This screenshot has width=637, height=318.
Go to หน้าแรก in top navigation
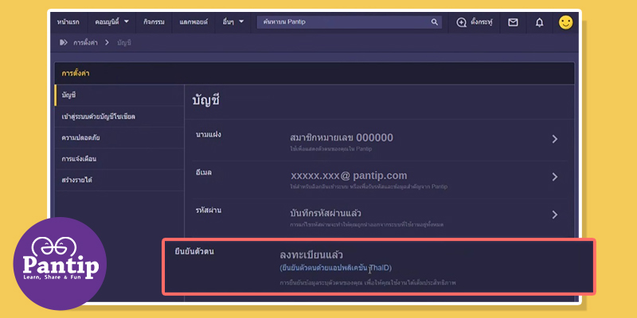tap(68, 22)
